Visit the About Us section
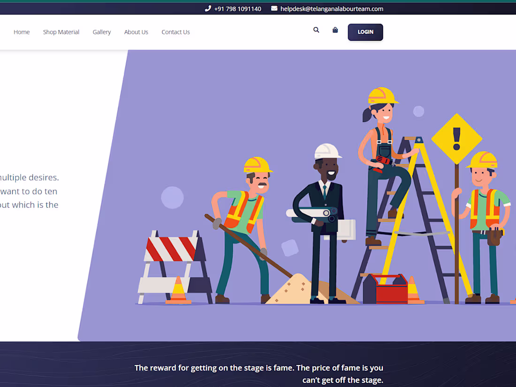516x387 pixels. (136, 32)
